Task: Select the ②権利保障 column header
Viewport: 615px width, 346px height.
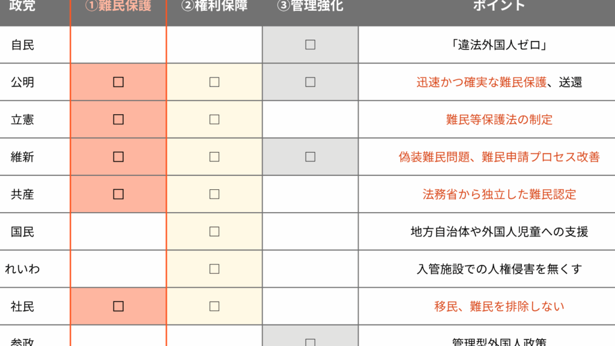Action: (214, 6)
